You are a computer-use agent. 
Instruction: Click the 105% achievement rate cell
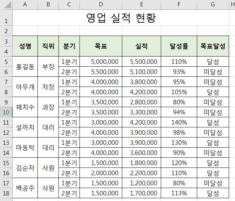pos(179,92)
